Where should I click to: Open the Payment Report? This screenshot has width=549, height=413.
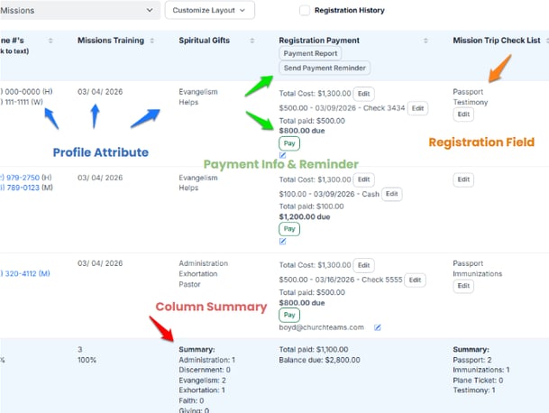(310, 54)
